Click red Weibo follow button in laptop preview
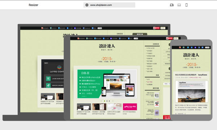The height and width of the screenshot is (130, 217). coord(156,28)
